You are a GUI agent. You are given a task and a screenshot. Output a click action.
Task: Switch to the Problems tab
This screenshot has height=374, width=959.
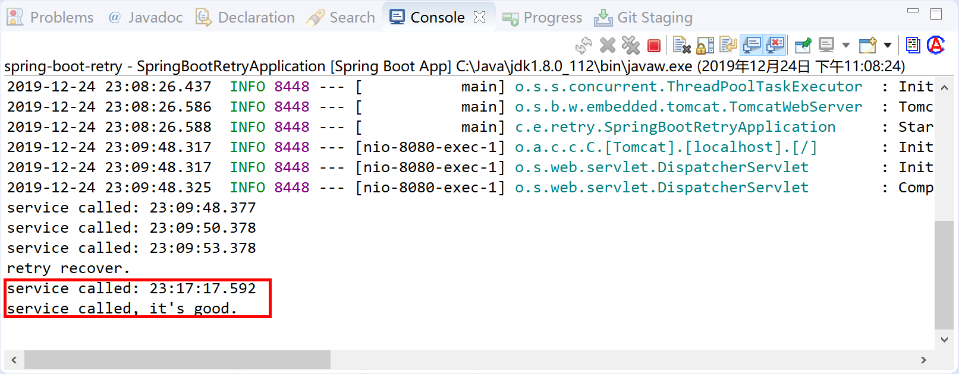(51, 17)
